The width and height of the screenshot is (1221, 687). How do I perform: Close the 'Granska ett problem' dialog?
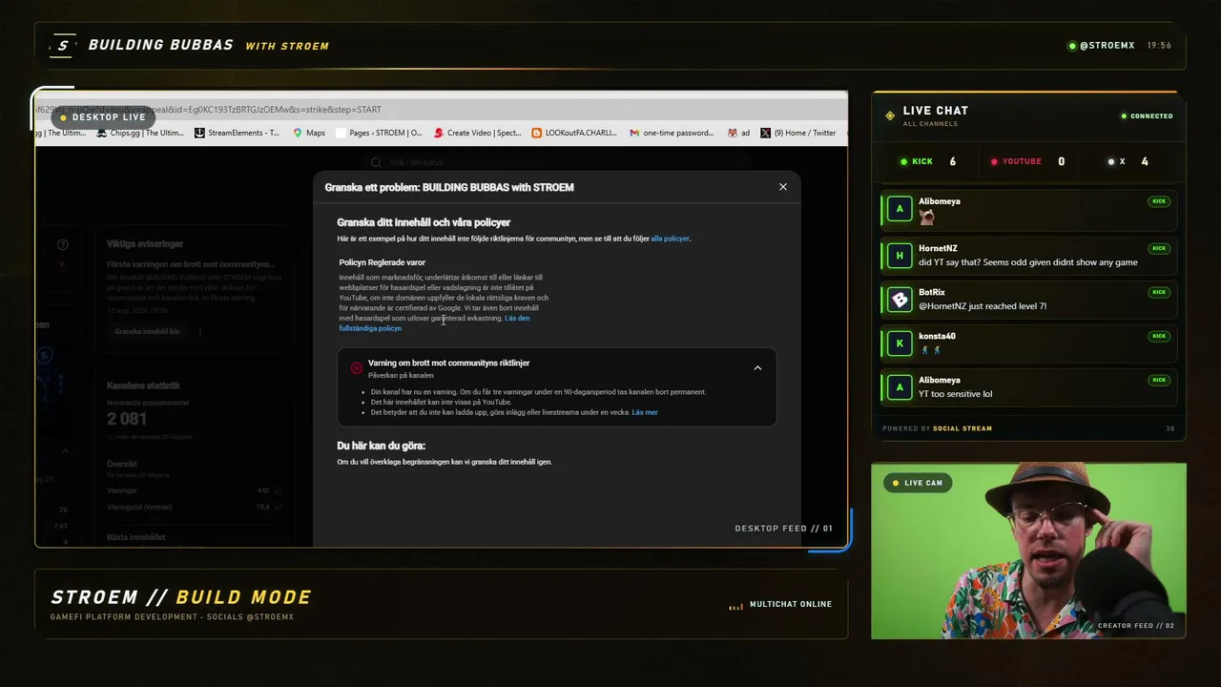783,187
